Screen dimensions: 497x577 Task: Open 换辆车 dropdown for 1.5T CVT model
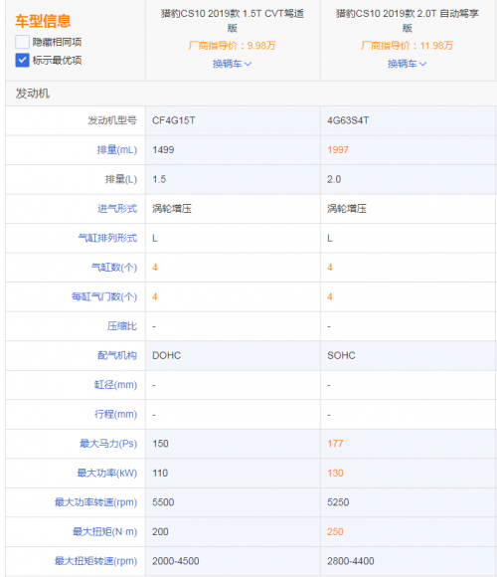[232, 64]
